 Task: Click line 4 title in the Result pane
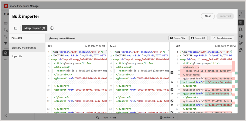[134, 63]
